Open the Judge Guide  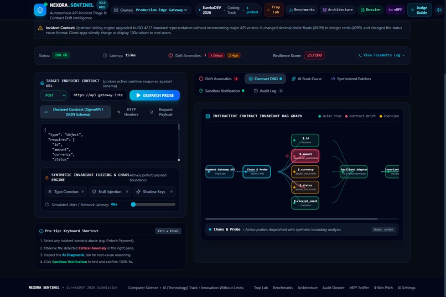[x=419, y=10]
